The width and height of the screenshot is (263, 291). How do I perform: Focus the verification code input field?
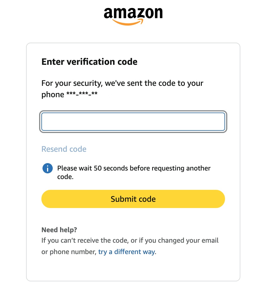[x=133, y=122]
